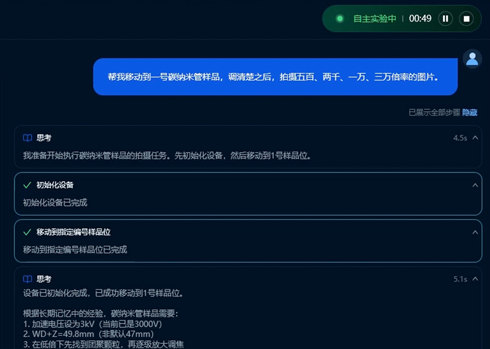Click the 初始化设备已完成 result text

55,203
